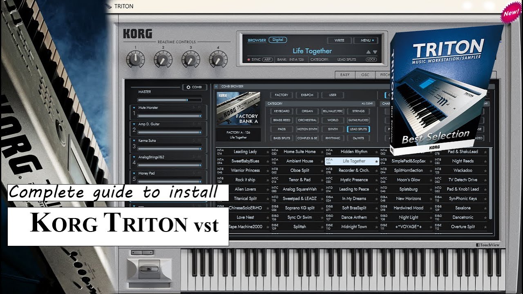Select the +*VOYAGE*+ preset
The width and height of the screenshot is (523, 294).
(409, 227)
